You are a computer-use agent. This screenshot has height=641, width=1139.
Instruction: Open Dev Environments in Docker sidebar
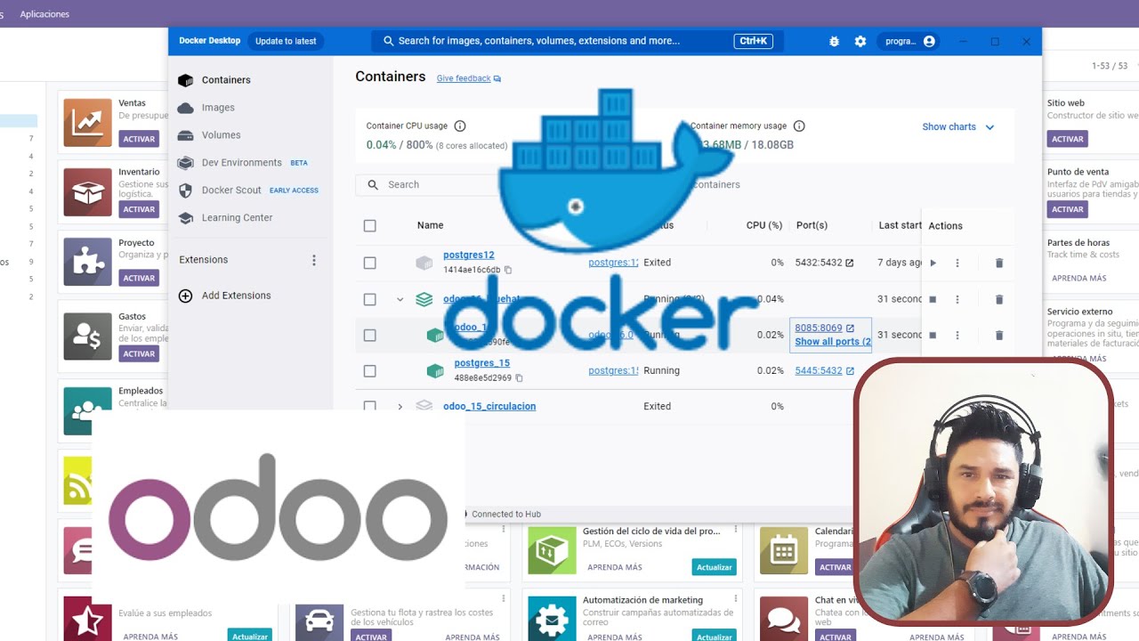(x=242, y=163)
